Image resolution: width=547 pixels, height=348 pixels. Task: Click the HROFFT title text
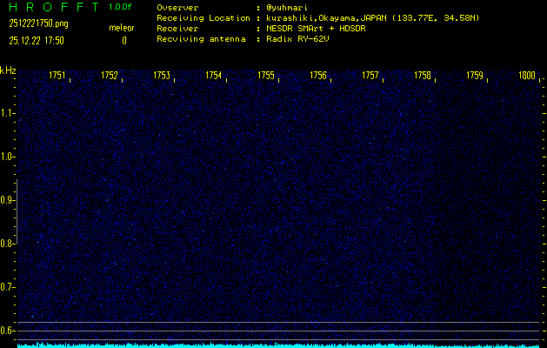(50, 7)
